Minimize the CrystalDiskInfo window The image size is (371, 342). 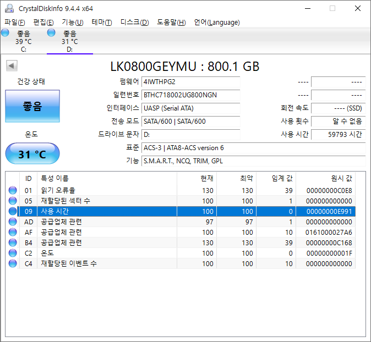coord(307,8)
